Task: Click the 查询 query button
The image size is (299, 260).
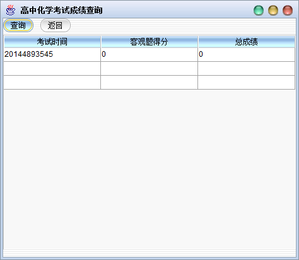Action: [18, 25]
